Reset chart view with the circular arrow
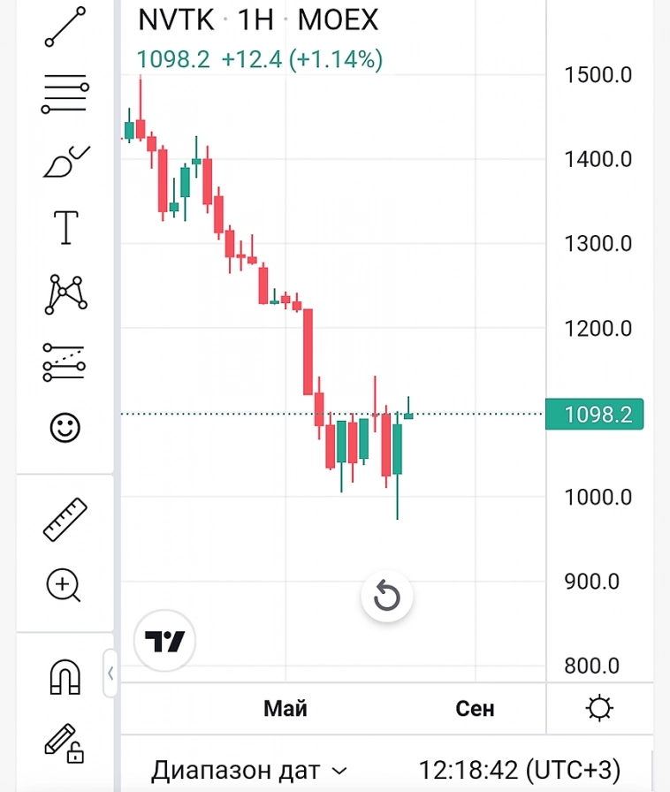Image resolution: width=670 pixels, height=792 pixels. [387, 597]
